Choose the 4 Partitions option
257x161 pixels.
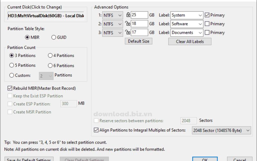[x=50, y=55]
